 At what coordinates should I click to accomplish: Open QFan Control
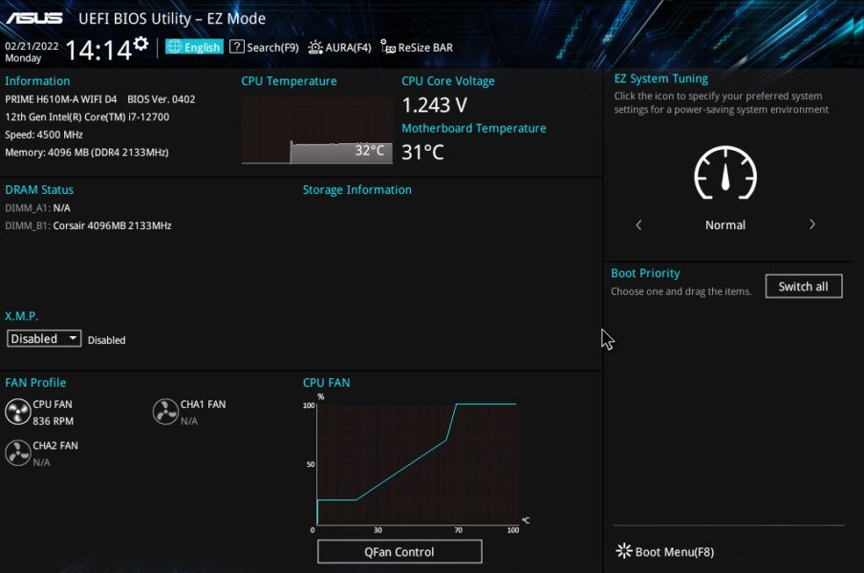[400, 552]
